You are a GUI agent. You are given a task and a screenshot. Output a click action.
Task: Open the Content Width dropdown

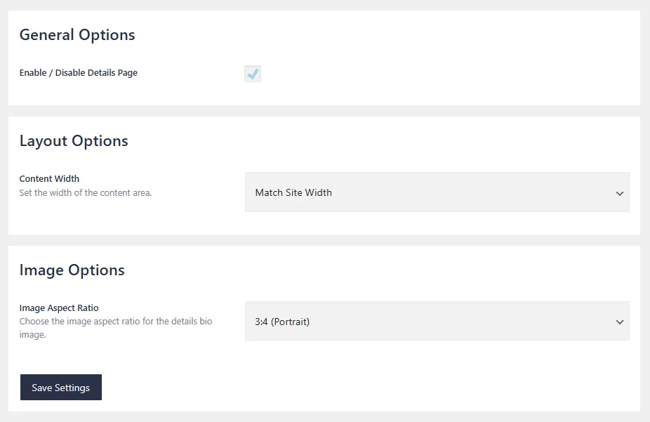click(437, 192)
